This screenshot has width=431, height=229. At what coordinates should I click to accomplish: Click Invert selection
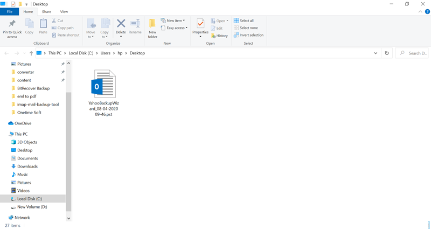point(249,35)
